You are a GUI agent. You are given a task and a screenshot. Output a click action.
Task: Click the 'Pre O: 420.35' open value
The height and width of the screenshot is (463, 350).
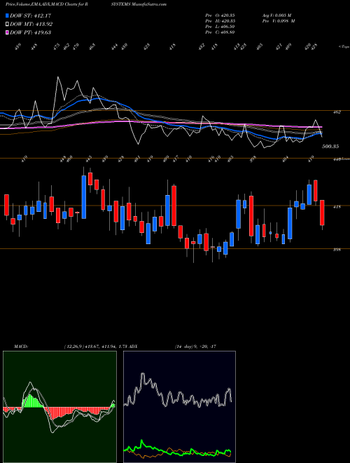[x=220, y=15]
